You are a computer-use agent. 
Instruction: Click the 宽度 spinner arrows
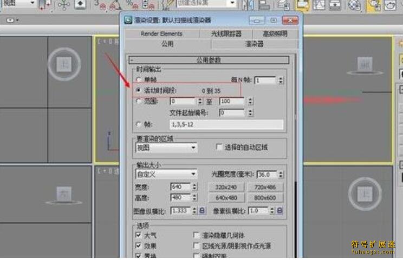[195, 186]
